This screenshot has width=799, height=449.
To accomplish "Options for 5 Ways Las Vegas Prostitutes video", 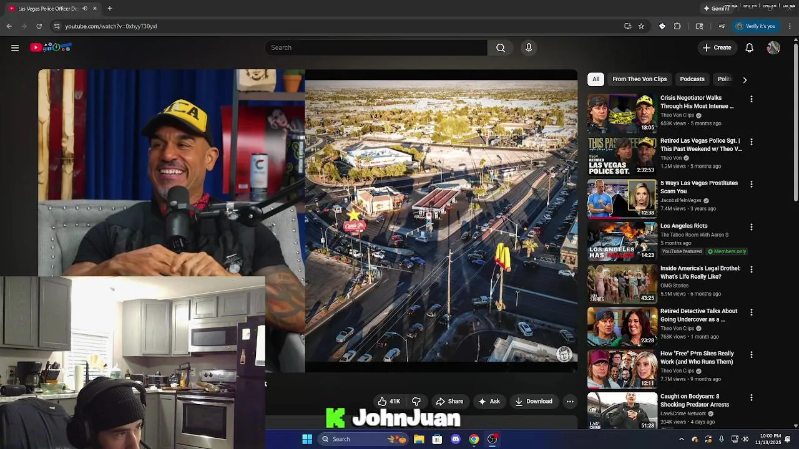I will (752, 185).
